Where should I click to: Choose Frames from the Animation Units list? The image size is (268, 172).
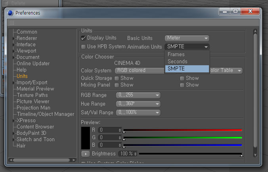pyautogui.click(x=187, y=55)
